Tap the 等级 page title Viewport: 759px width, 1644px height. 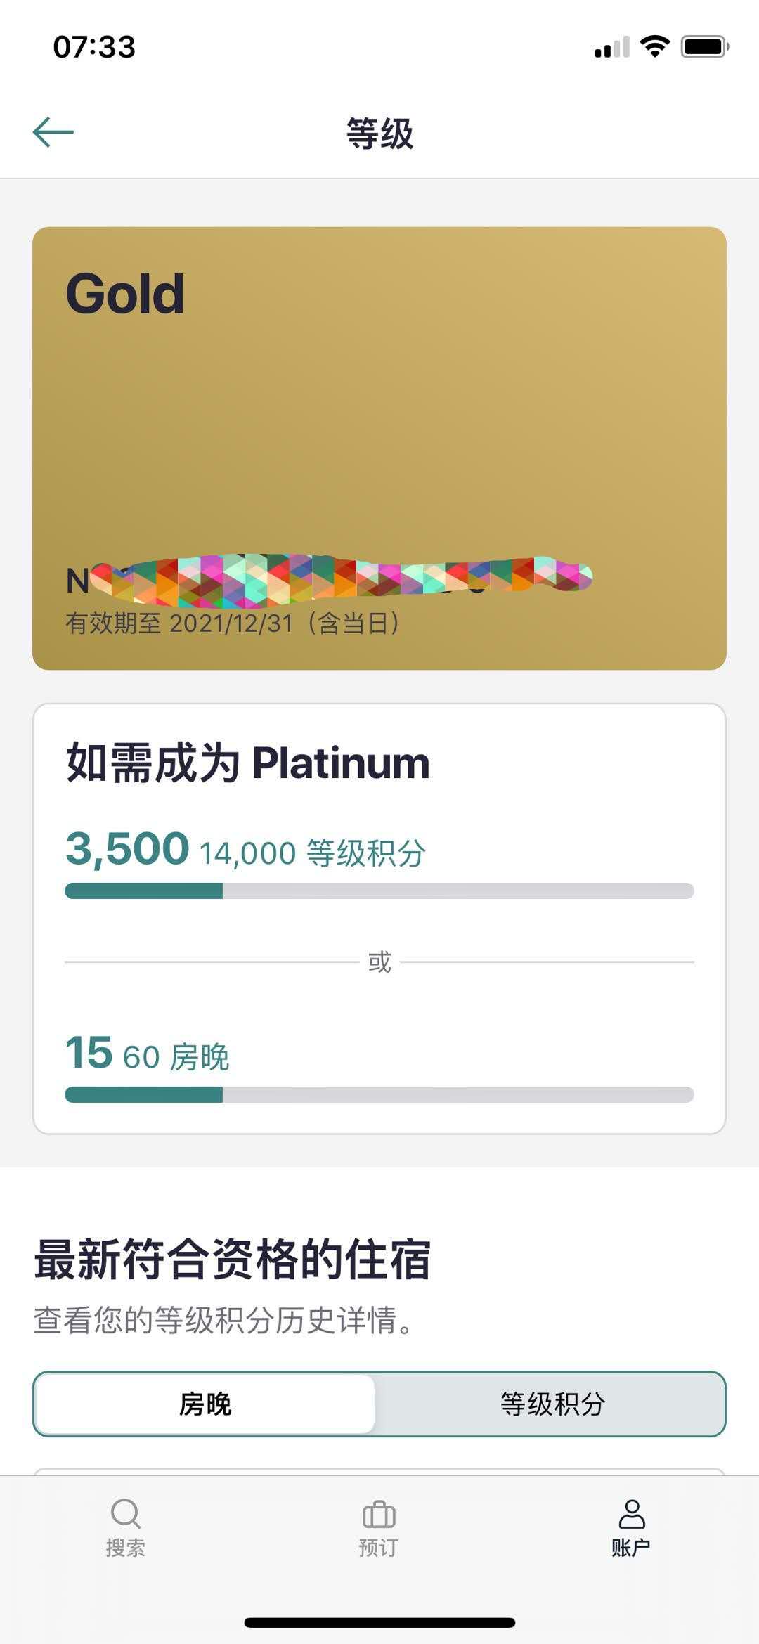click(x=379, y=133)
